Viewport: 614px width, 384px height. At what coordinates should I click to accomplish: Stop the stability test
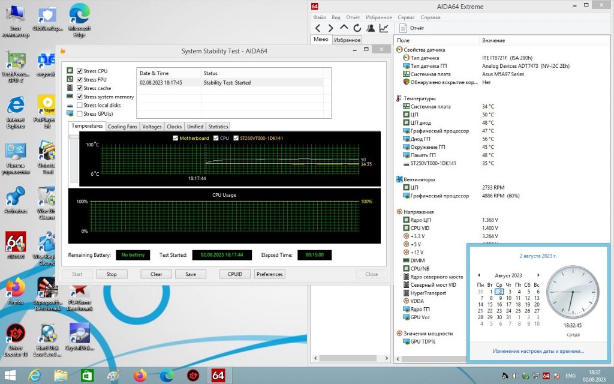point(112,274)
